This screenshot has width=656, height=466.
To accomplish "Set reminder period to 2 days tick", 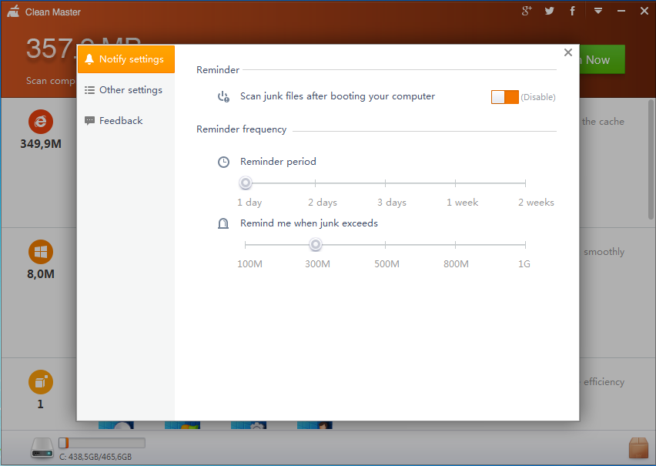I will [316, 183].
